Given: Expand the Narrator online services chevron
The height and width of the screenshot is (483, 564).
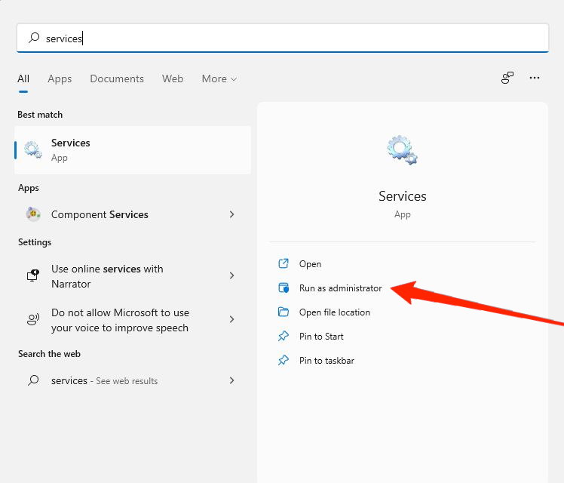Looking at the screenshot, I should (231, 276).
